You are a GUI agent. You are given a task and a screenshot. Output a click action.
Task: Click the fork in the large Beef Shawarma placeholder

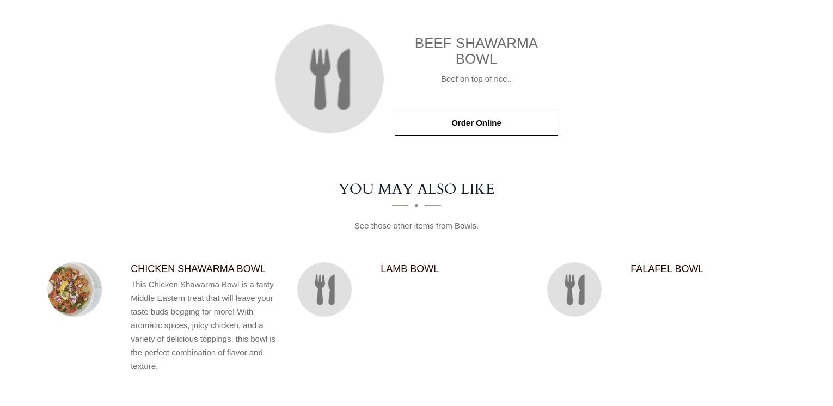(320, 79)
